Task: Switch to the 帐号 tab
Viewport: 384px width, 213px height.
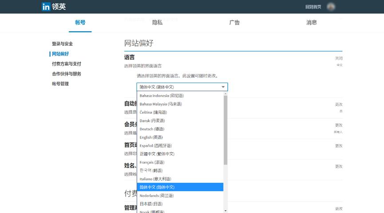Action: (80, 23)
